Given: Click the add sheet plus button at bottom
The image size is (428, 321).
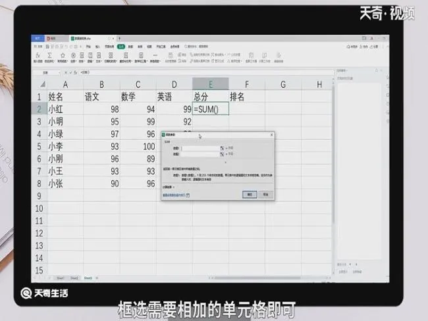Looking at the screenshot, I should 97,278.
